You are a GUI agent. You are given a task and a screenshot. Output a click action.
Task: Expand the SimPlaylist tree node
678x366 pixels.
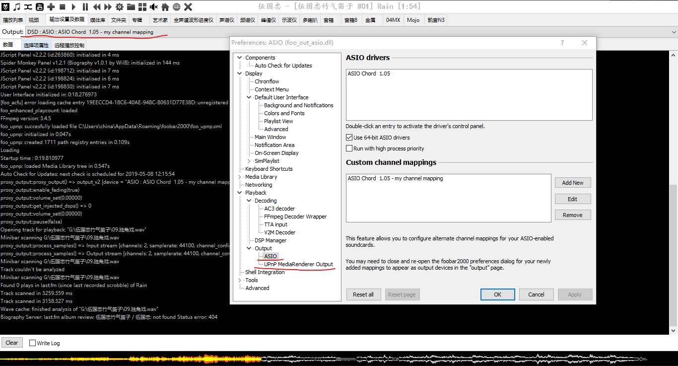click(249, 161)
